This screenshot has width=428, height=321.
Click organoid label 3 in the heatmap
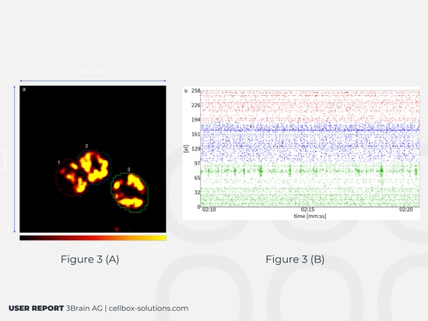pos(129,170)
